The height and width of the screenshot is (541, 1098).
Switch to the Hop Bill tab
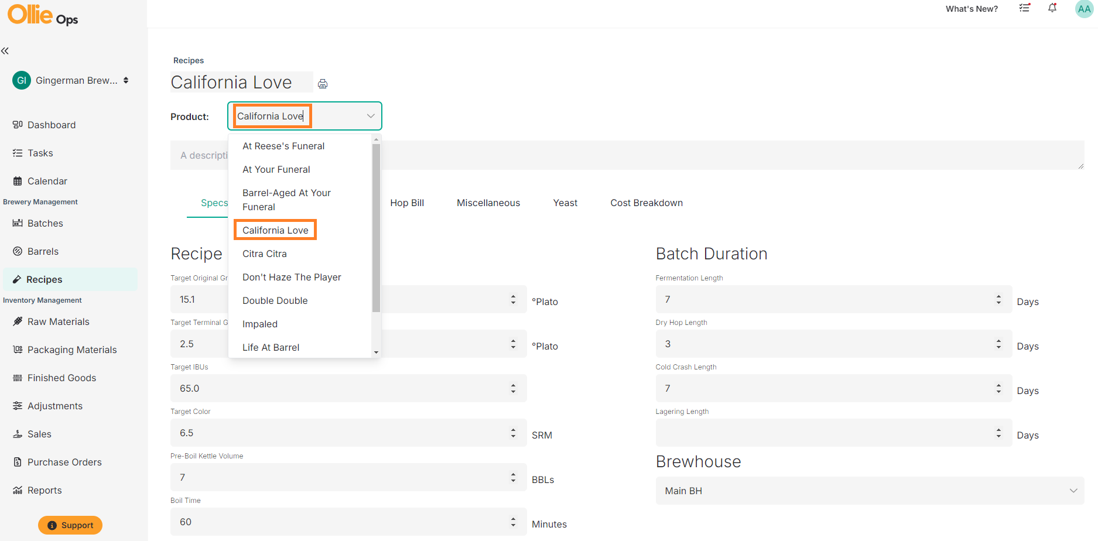[x=407, y=203]
